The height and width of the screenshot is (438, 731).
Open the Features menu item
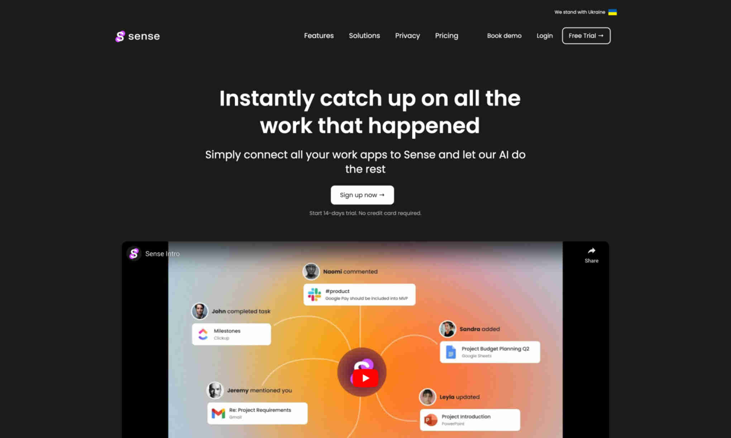(319, 35)
